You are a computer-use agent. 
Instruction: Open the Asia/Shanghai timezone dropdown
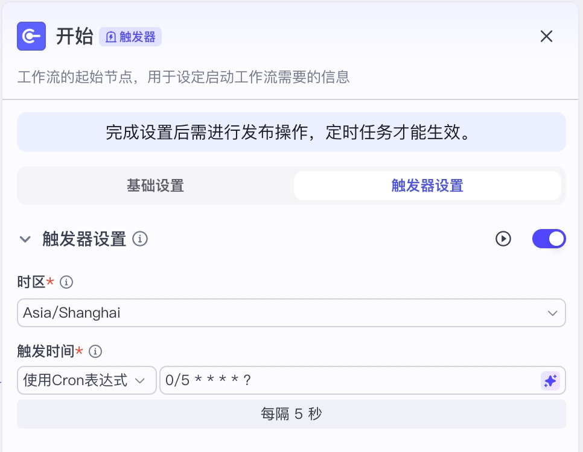[291, 313]
